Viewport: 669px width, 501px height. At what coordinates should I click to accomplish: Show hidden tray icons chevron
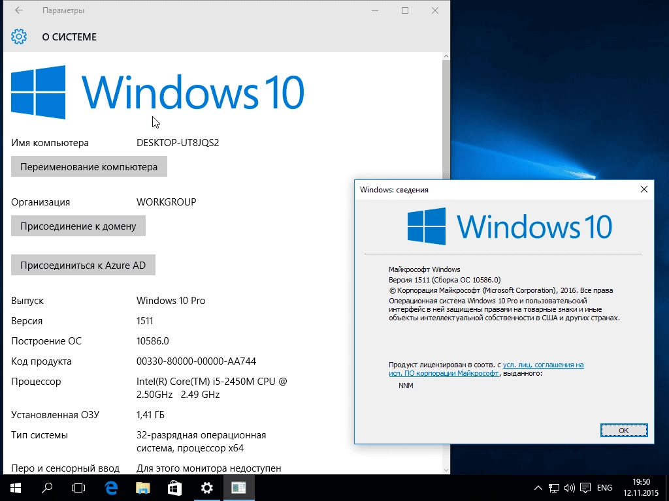click(538, 488)
